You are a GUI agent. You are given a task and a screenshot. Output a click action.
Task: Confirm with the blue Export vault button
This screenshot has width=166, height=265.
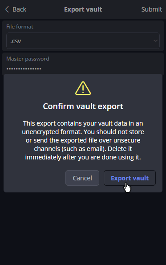point(130,178)
